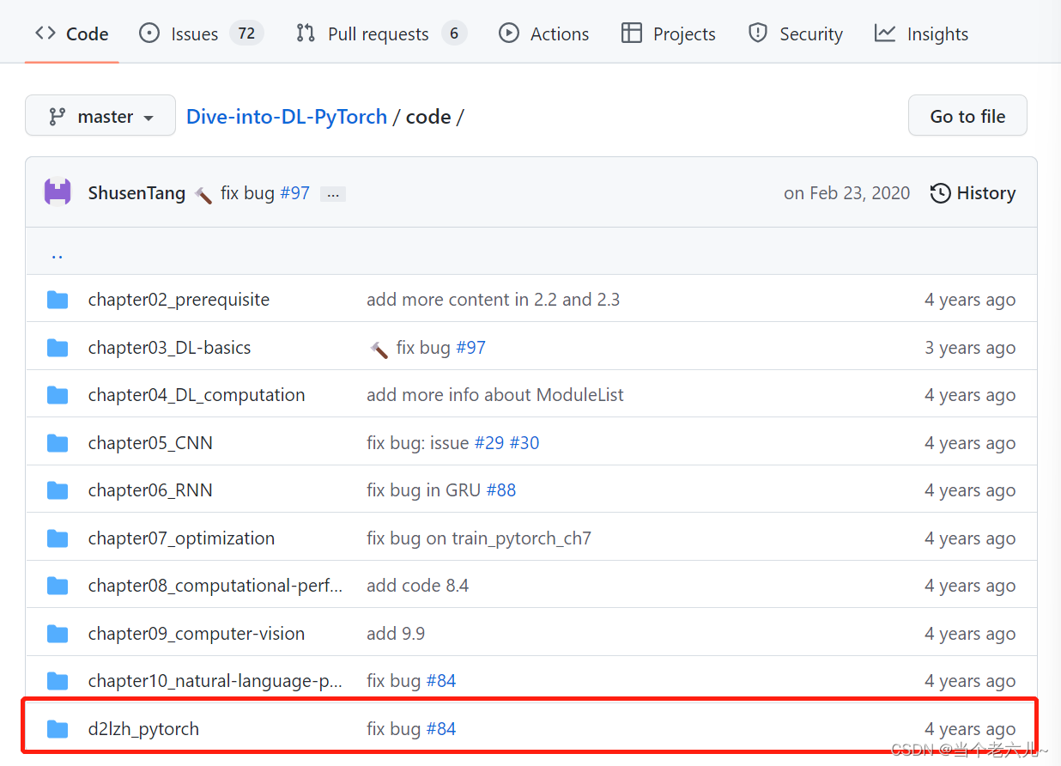Click the ShusenTang profile avatar
The image size is (1061, 766).
(x=57, y=192)
